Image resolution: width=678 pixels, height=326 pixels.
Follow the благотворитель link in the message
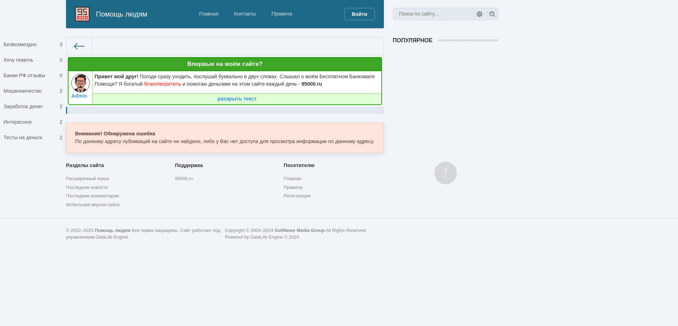(162, 84)
